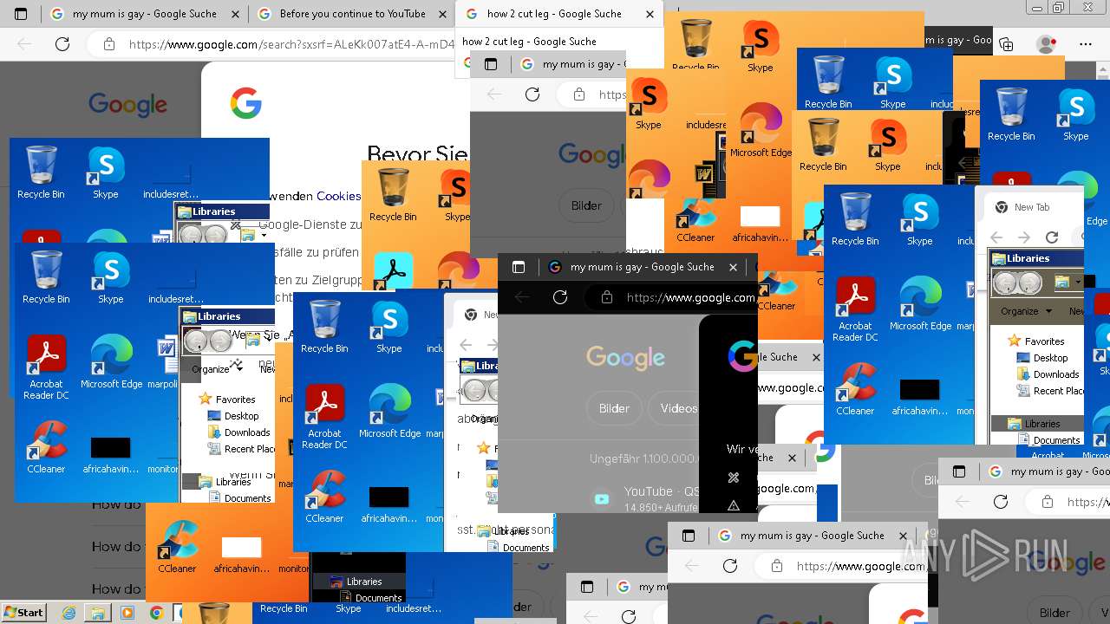The height and width of the screenshot is (624, 1110).
Task: Click forward arrow in Chrome 'New Tab' window
Action: 1024,237
